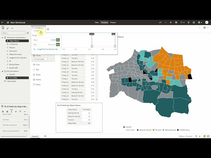Open the Totals sigma properties tab
Screen dimensions: 211x158
coord(12,112)
